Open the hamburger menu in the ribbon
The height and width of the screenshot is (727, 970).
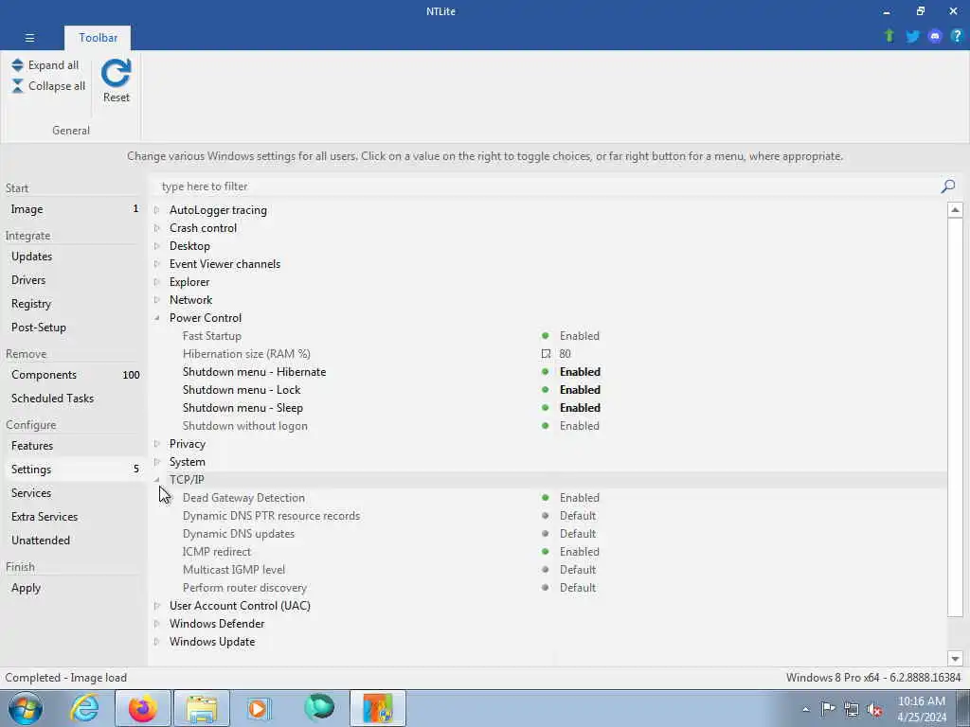tap(29, 38)
